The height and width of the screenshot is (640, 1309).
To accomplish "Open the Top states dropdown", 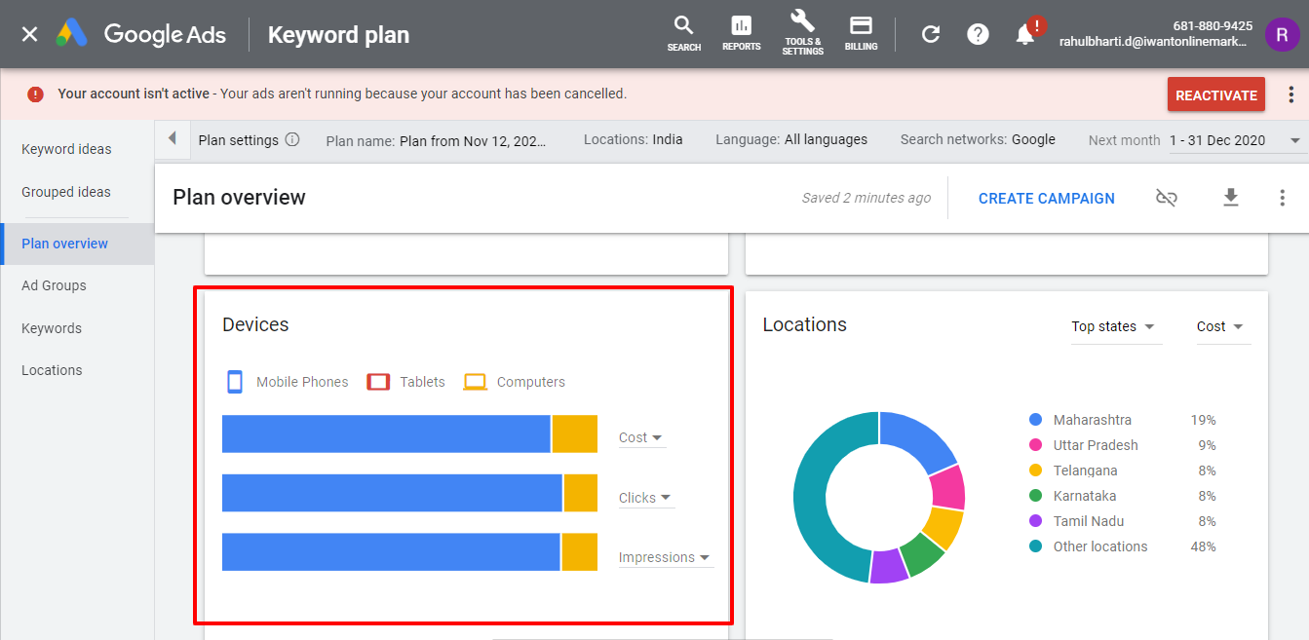I will point(1113,326).
